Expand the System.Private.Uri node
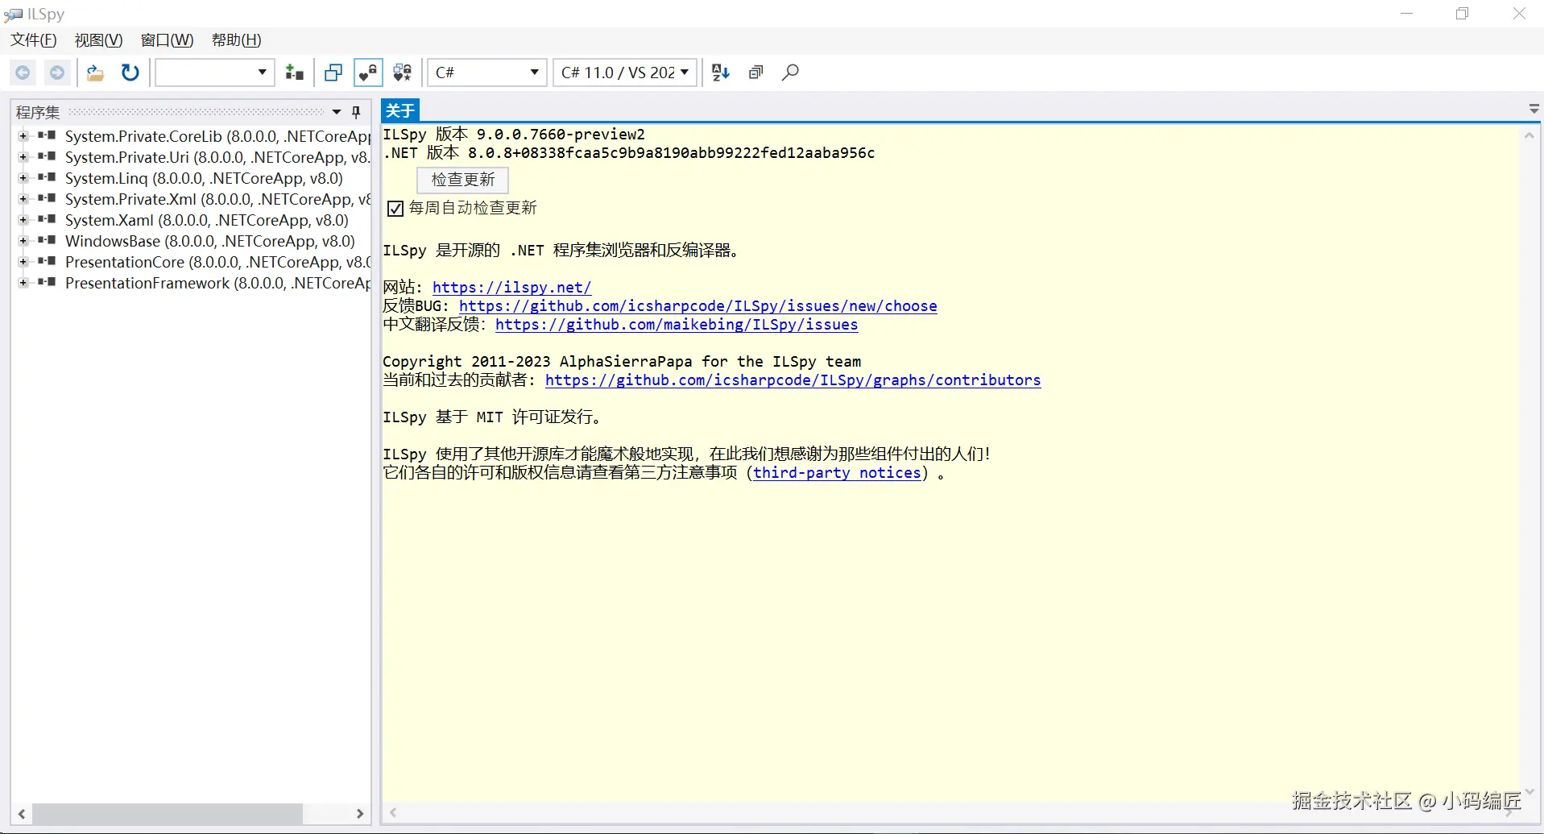 click(x=23, y=156)
